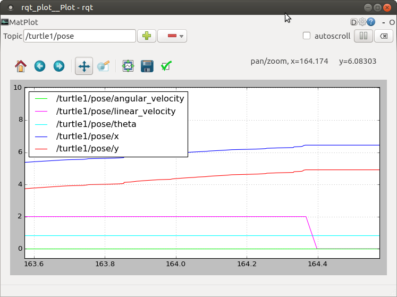397x297 pixels.
Task: Click magenta linear_velocity legend line swatch
Action: [x=41, y=111]
